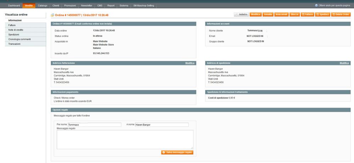Click the Visualizza ordine sidebar heading
354x163 pixels.
[16, 15]
